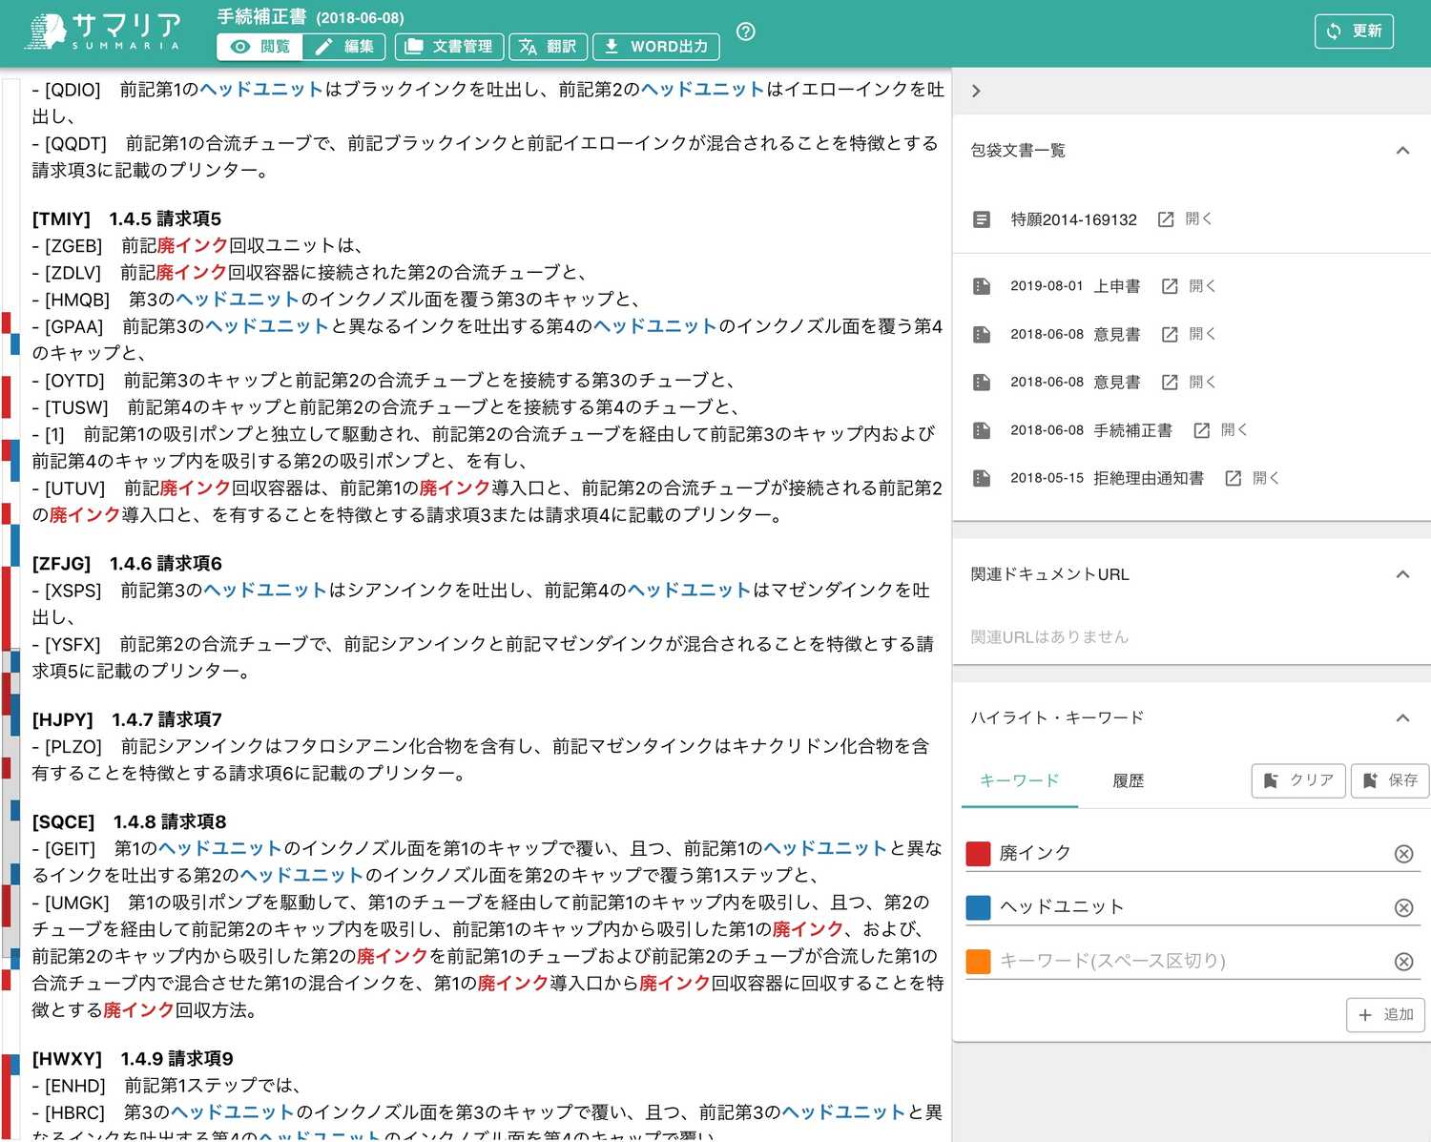Remove 廃インク keyword with X icon
The width and height of the screenshot is (1431, 1142).
point(1403,854)
